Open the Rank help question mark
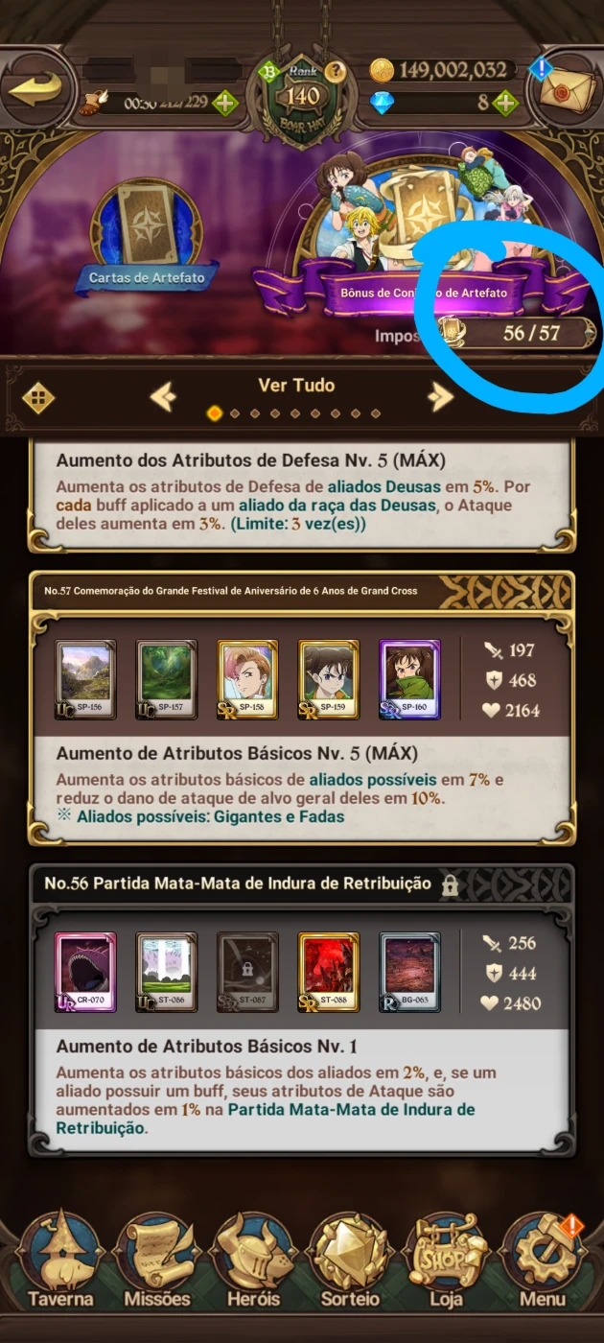 point(335,71)
